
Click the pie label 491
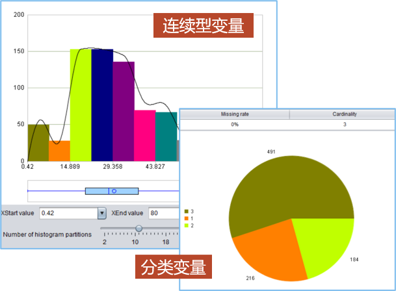point(271,152)
